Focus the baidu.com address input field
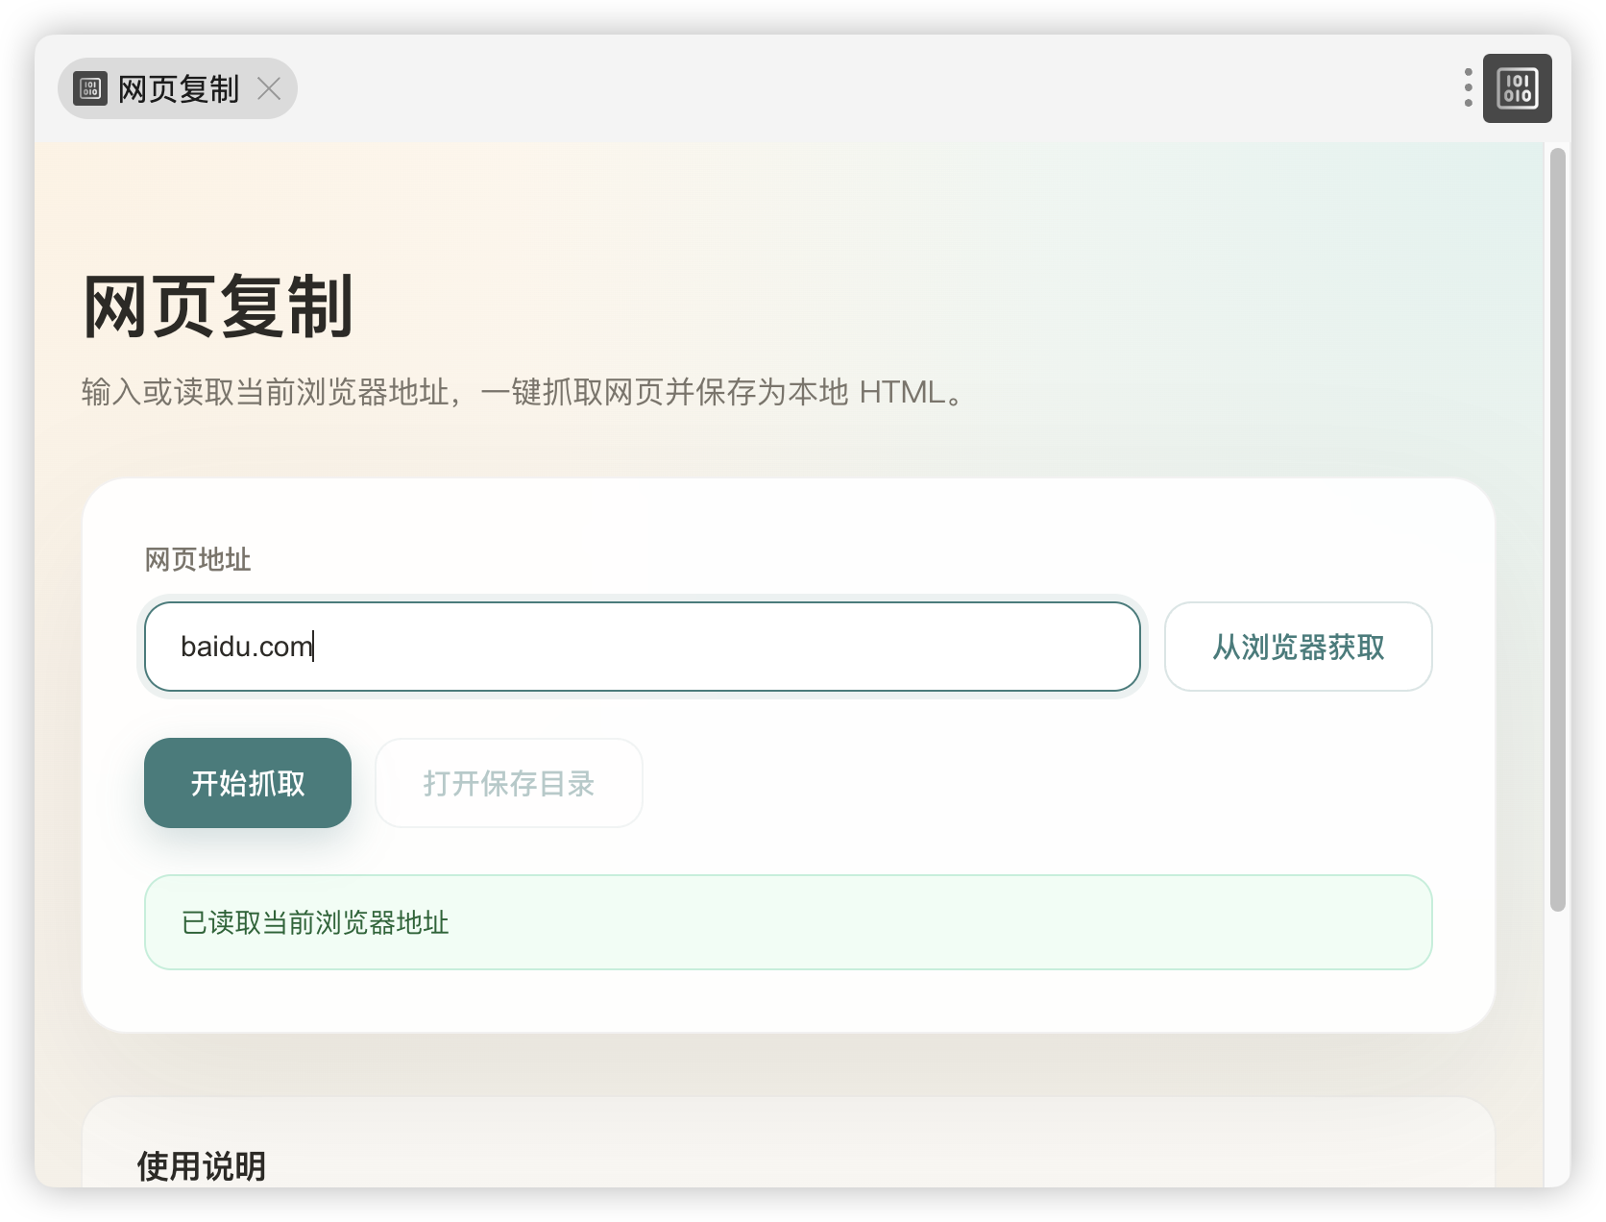The height and width of the screenshot is (1222, 1606). (x=642, y=647)
